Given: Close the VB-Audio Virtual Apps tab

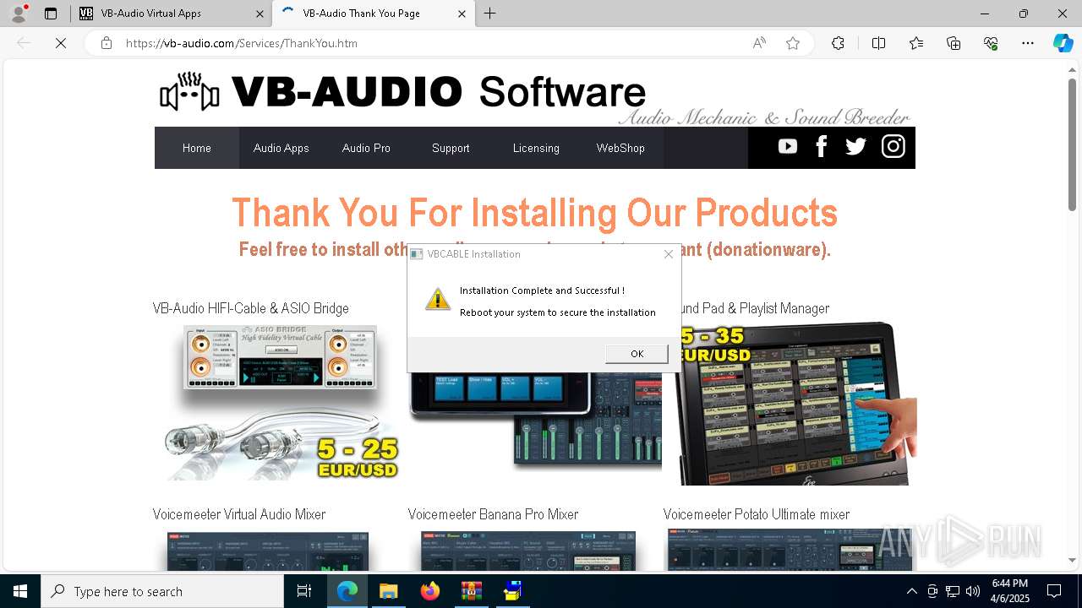Looking at the screenshot, I should coord(260,14).
